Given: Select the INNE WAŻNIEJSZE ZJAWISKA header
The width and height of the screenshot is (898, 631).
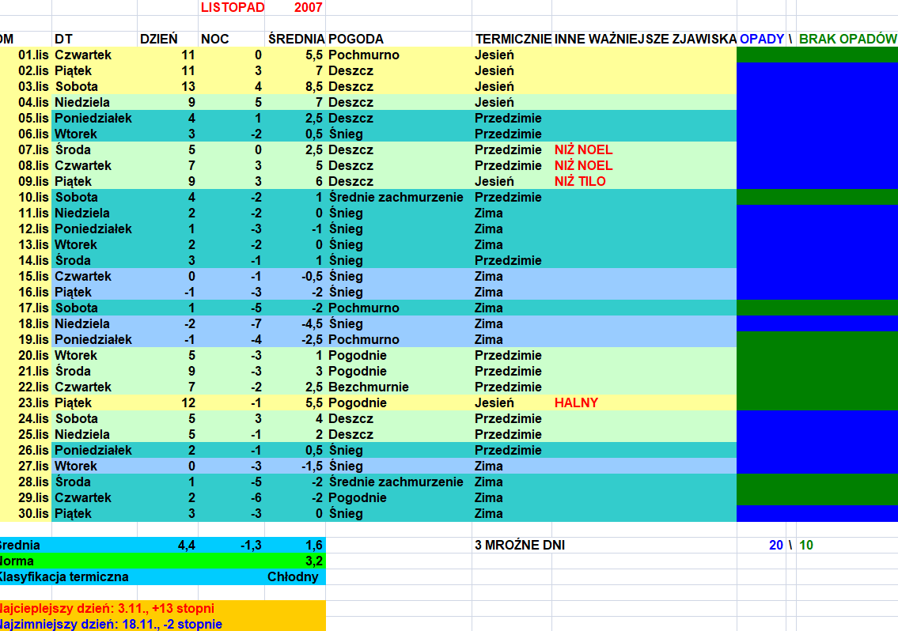Looking at the screenshot, I should point(645,39).
